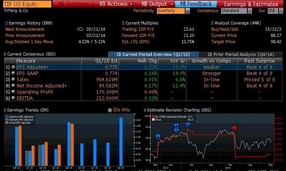The width and height of the screenshot is (286, 171).
Task: Click the white Price legend swatch
Action: (153, 120)
